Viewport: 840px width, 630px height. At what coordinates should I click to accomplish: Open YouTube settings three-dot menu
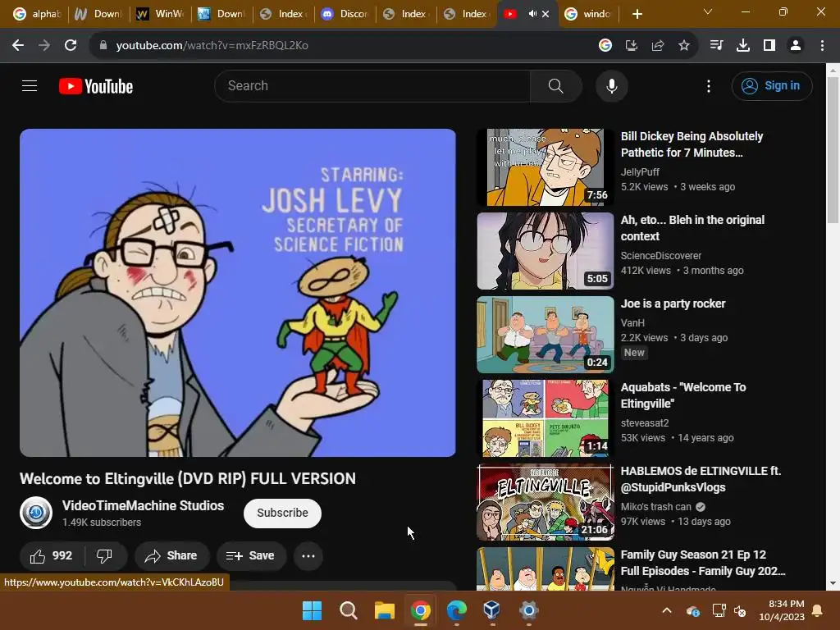point(709,86)
